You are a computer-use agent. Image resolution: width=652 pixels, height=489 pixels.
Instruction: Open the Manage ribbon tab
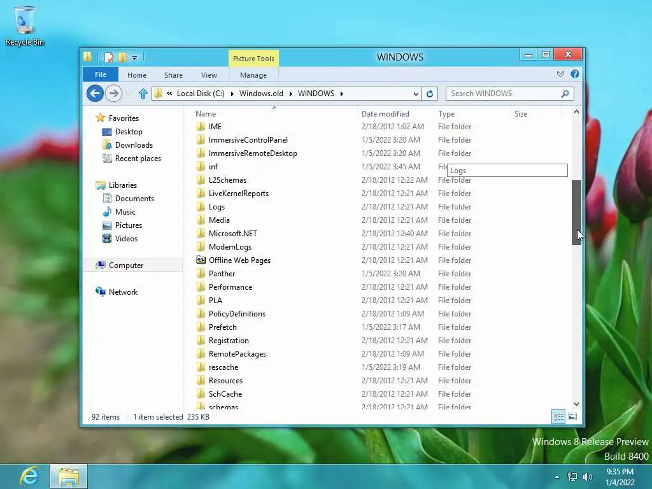click(253, 75)
